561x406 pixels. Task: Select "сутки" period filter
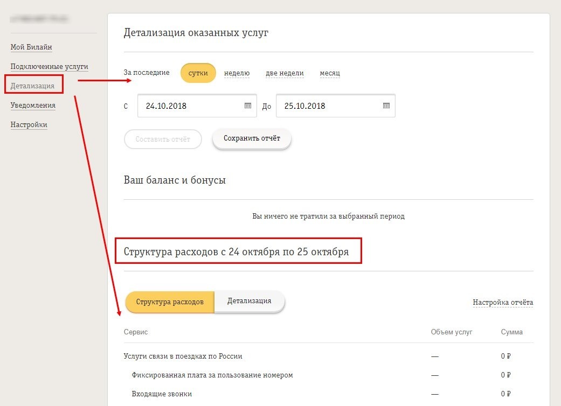pos(198,73)
